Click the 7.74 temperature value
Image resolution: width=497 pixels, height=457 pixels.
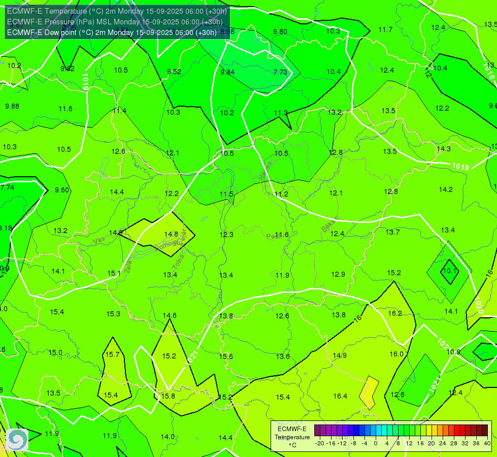point(7,187)
